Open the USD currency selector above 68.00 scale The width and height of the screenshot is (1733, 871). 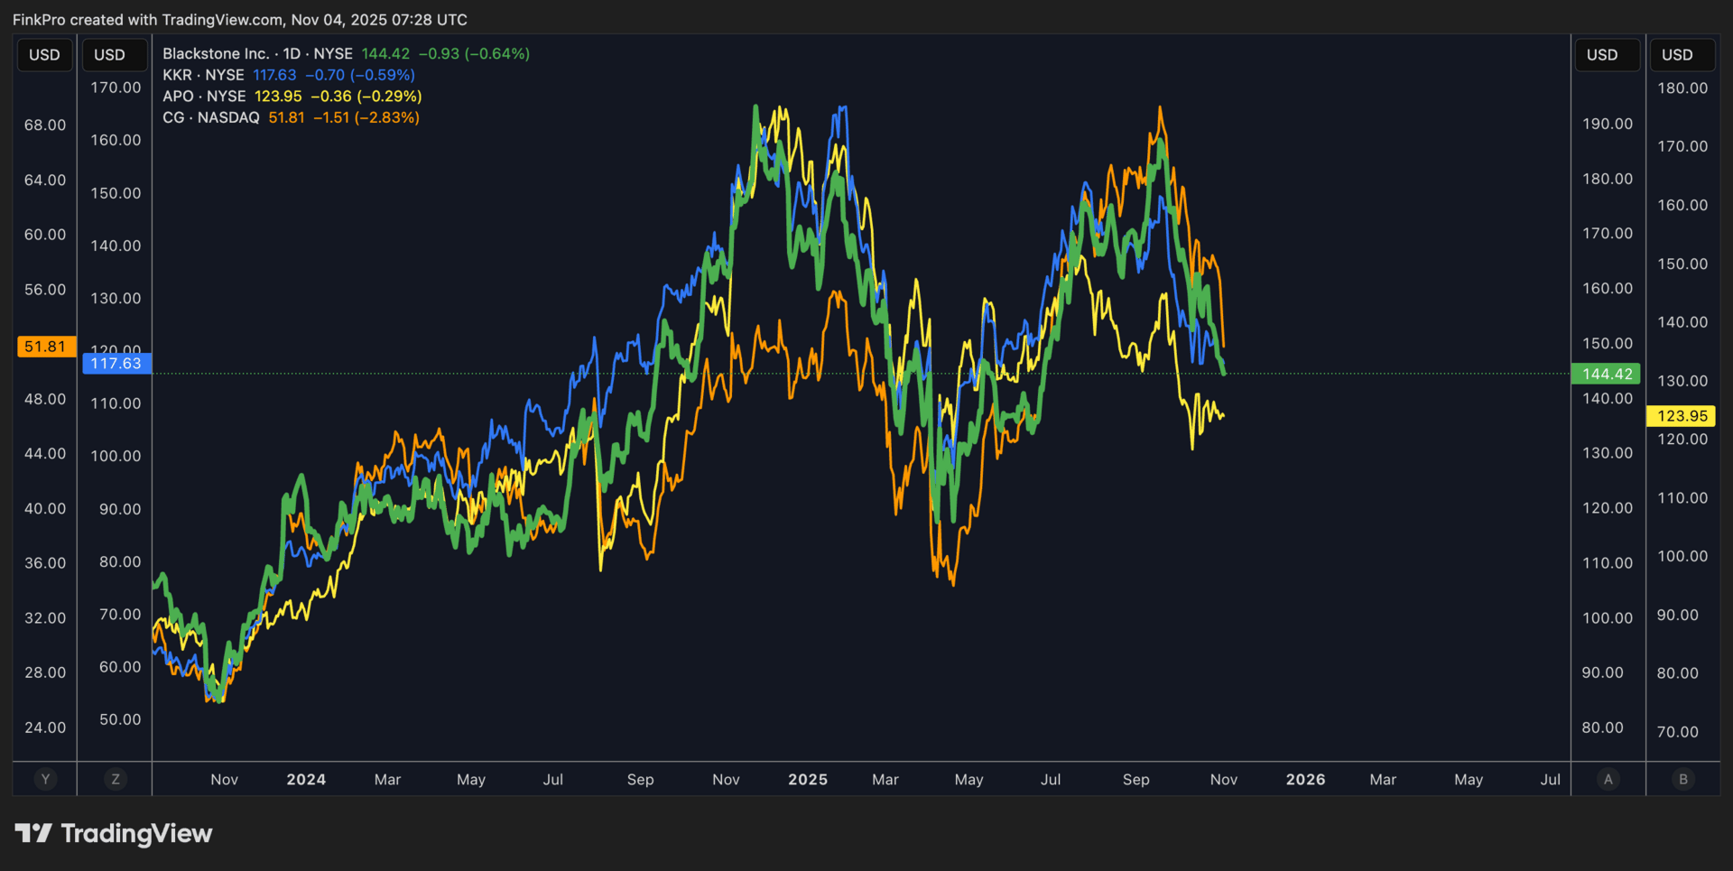coord(44,55)
